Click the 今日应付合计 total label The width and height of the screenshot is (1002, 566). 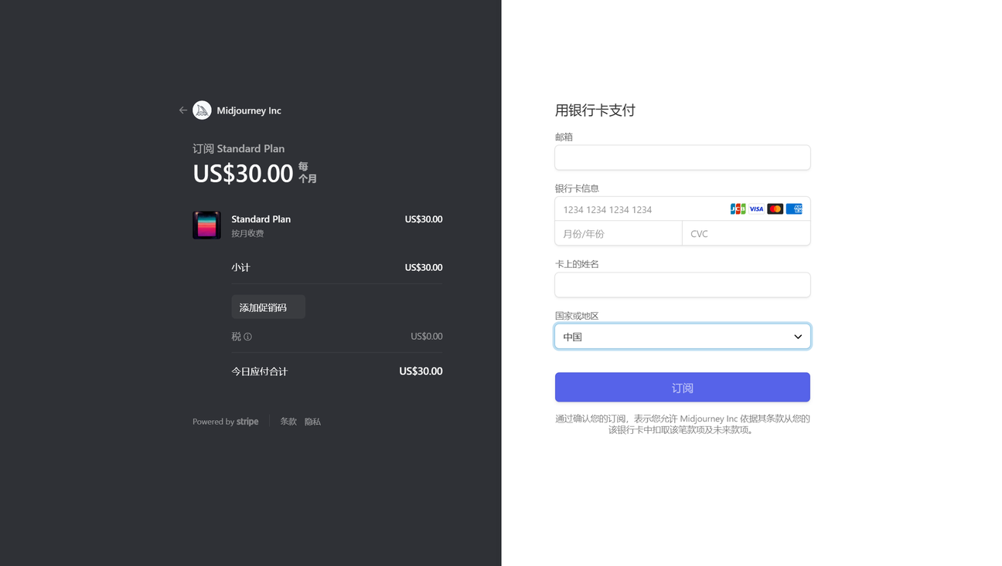point(259,371)
